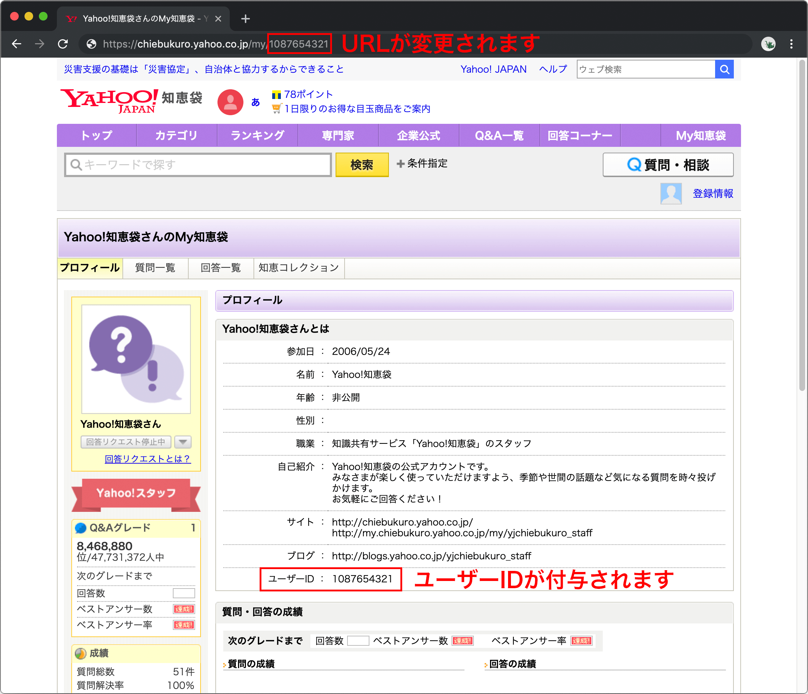Click the 達成 badge for ベストアンサー数 in sidebar
The height and width of the screenshot is (694, 808).
coord(184,609)
